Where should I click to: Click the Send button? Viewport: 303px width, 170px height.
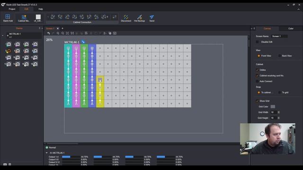pos(151,18)
